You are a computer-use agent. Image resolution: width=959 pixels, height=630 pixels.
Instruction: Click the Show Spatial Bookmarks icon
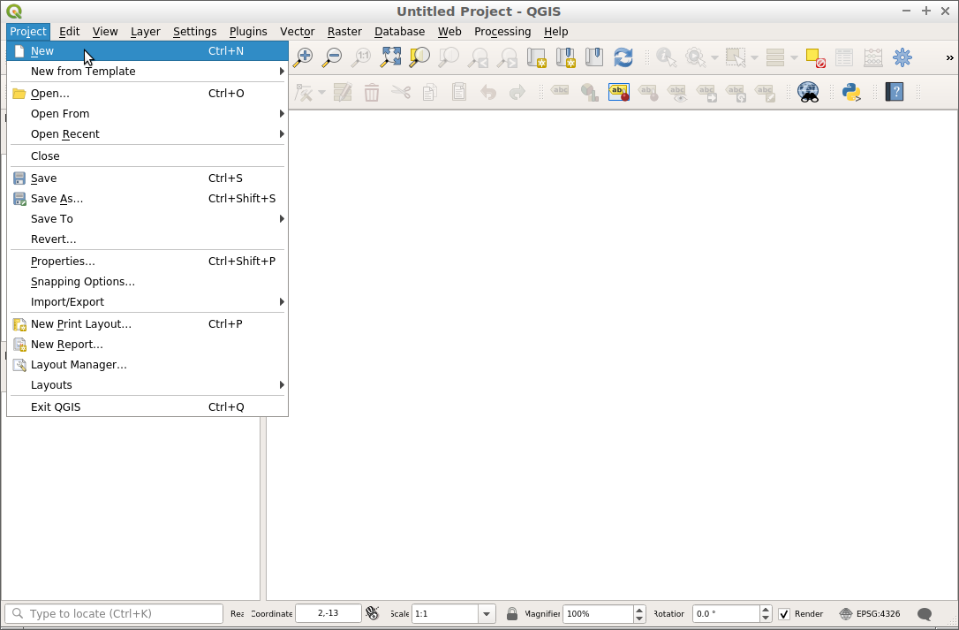pyautogui.click(x=594, y=57)
